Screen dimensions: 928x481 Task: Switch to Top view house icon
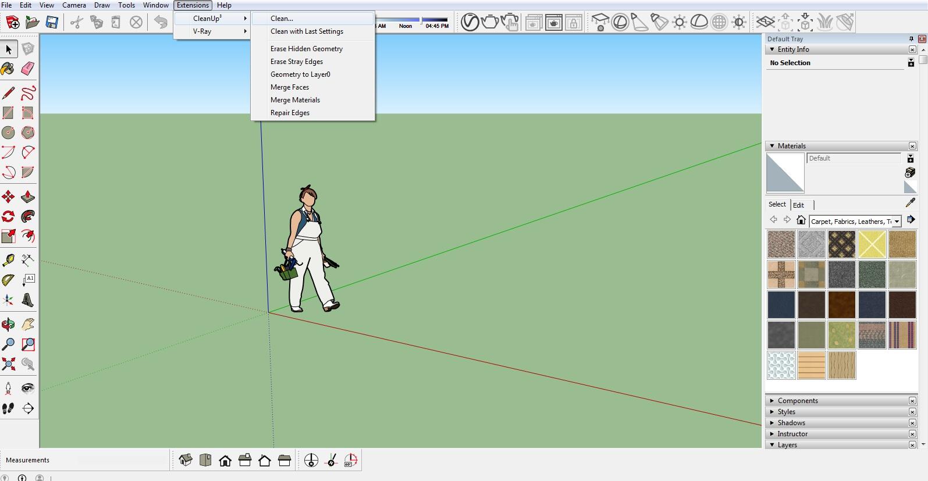(205, 461)
